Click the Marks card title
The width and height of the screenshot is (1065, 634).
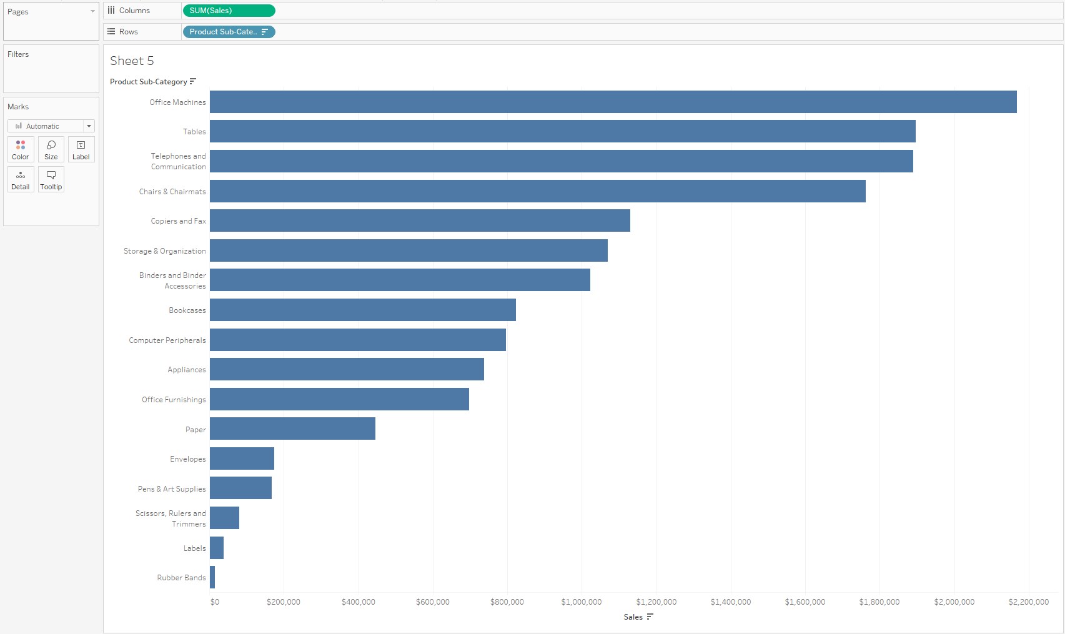(18, 107)
